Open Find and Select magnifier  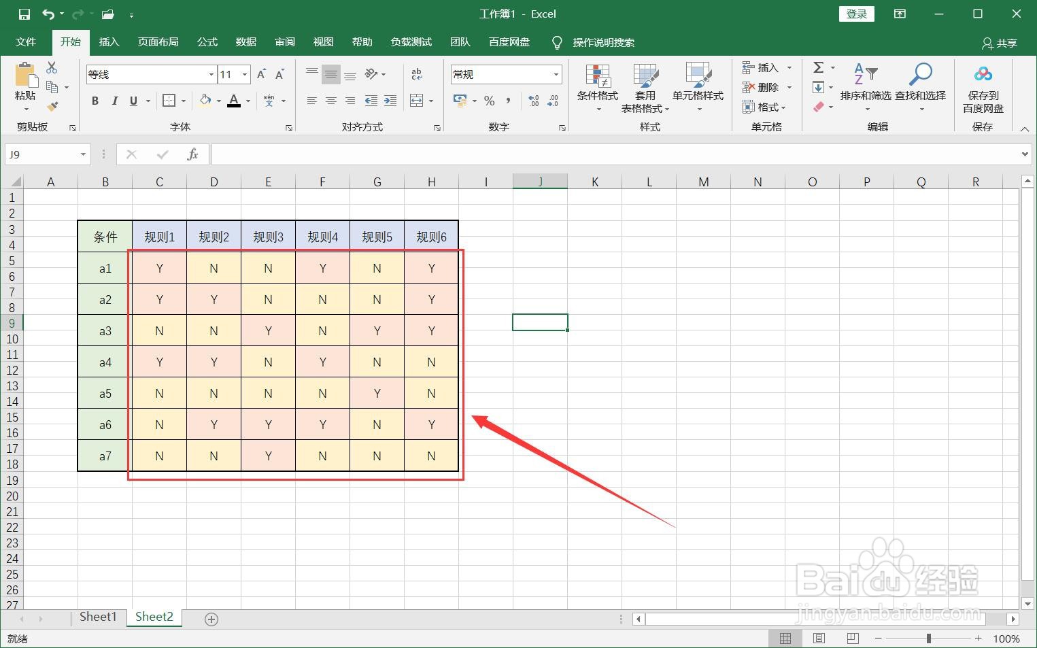click(x=921, y=87)
